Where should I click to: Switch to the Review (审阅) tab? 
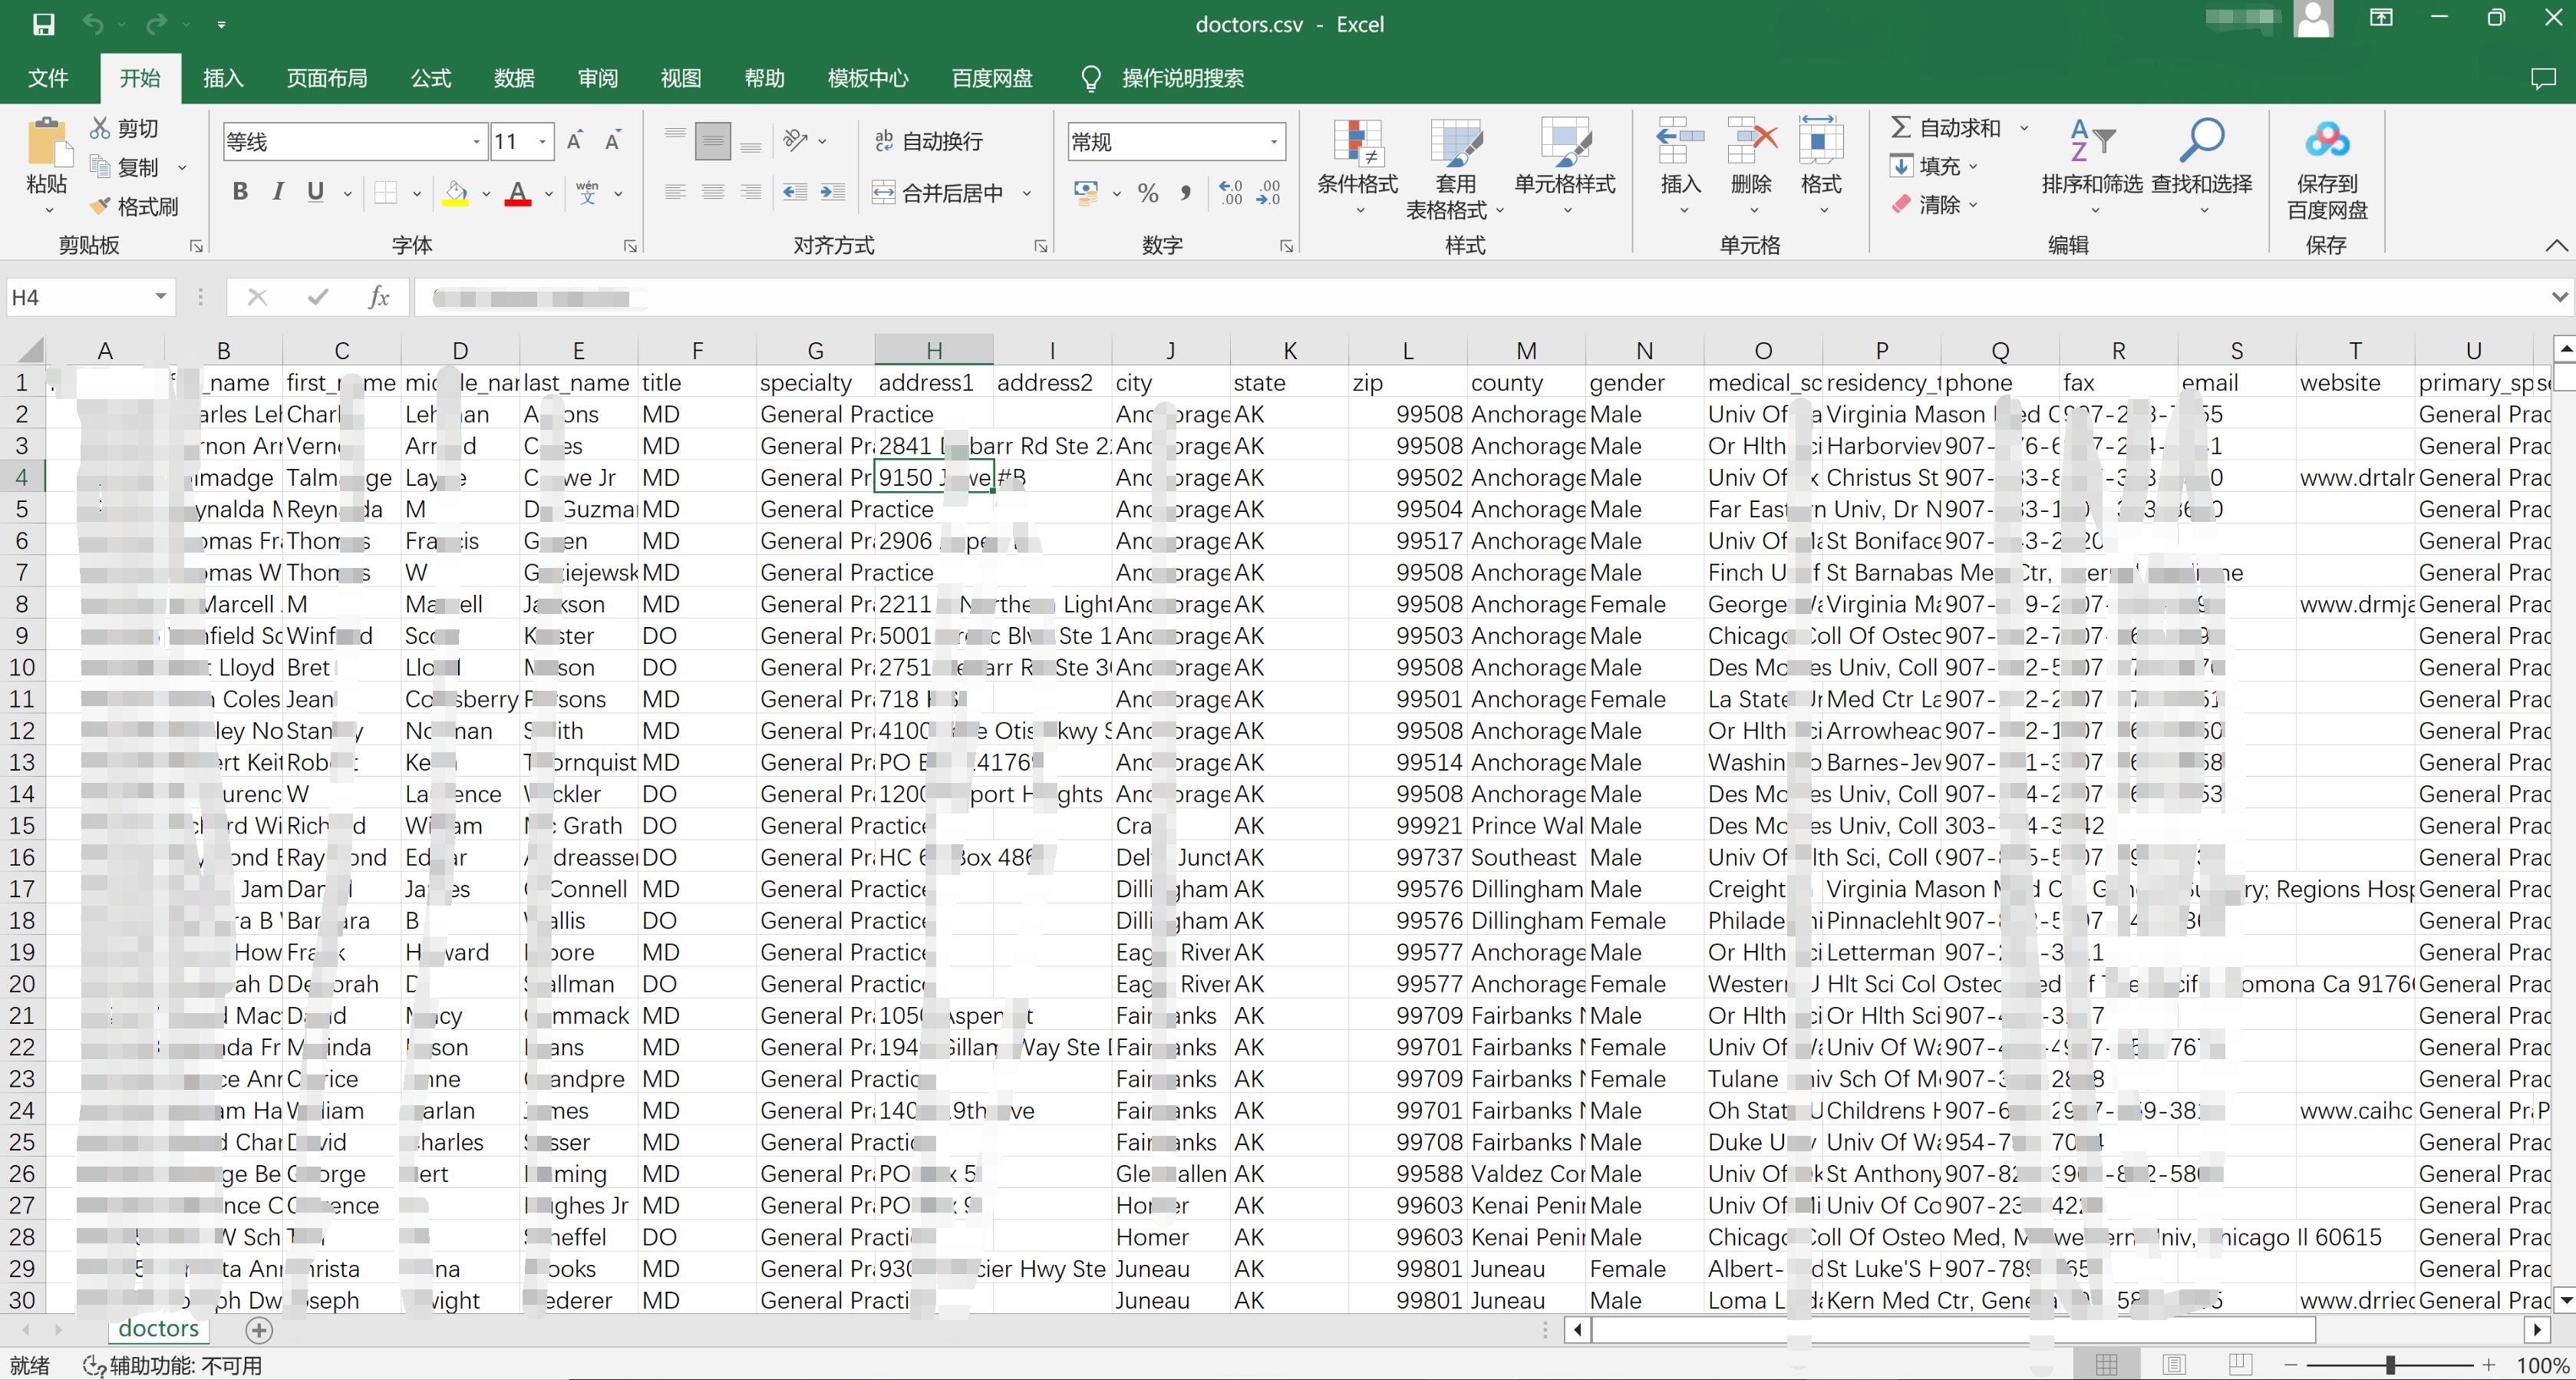coord(598,78)
